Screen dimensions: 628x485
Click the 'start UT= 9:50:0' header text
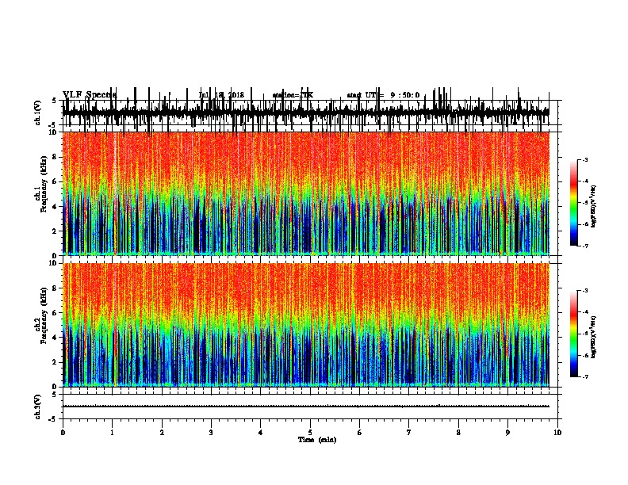(383, 95)
